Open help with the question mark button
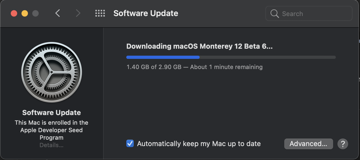The height and width of the screenshot is (160, 360). 343,144
